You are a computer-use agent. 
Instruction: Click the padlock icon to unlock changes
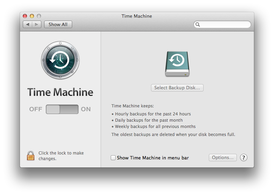[30, 156]
